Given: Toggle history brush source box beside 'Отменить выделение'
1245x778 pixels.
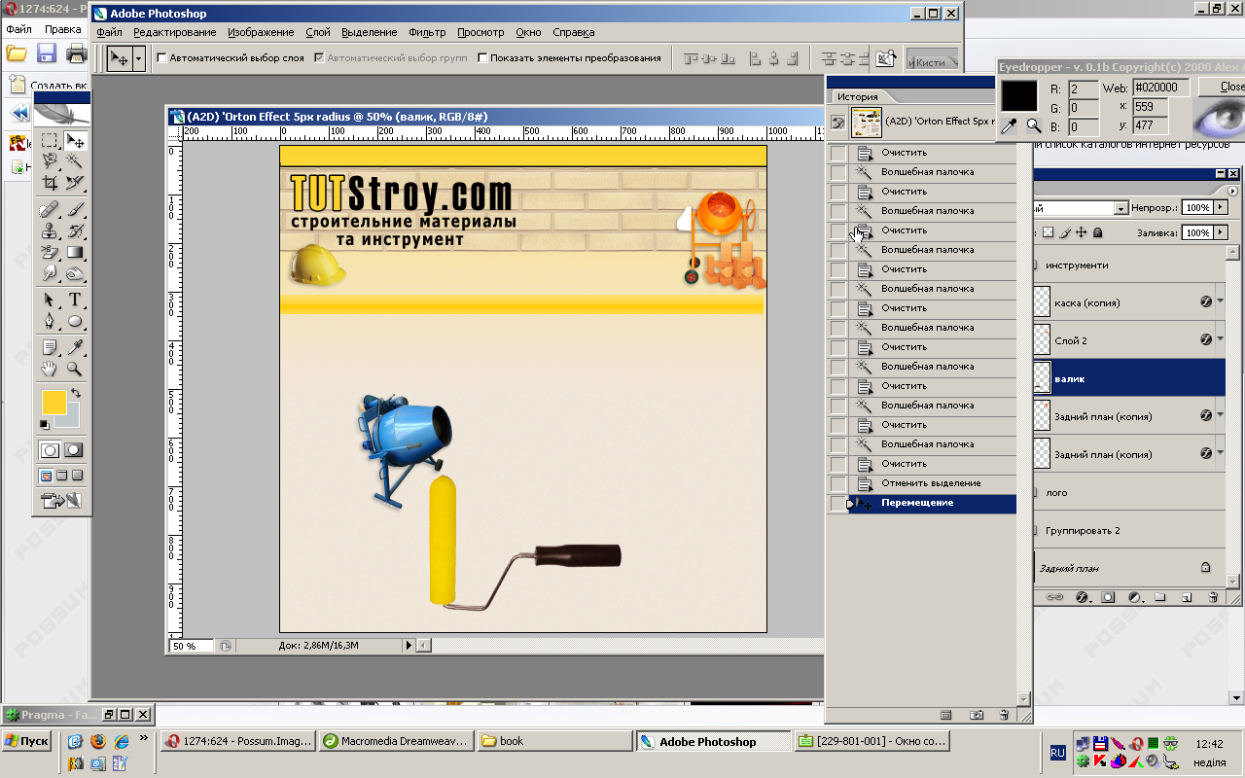Looking at the screenshot, I should click(x=838, y=483).
